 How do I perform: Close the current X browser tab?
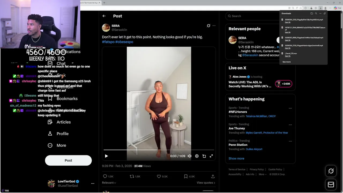99,3
